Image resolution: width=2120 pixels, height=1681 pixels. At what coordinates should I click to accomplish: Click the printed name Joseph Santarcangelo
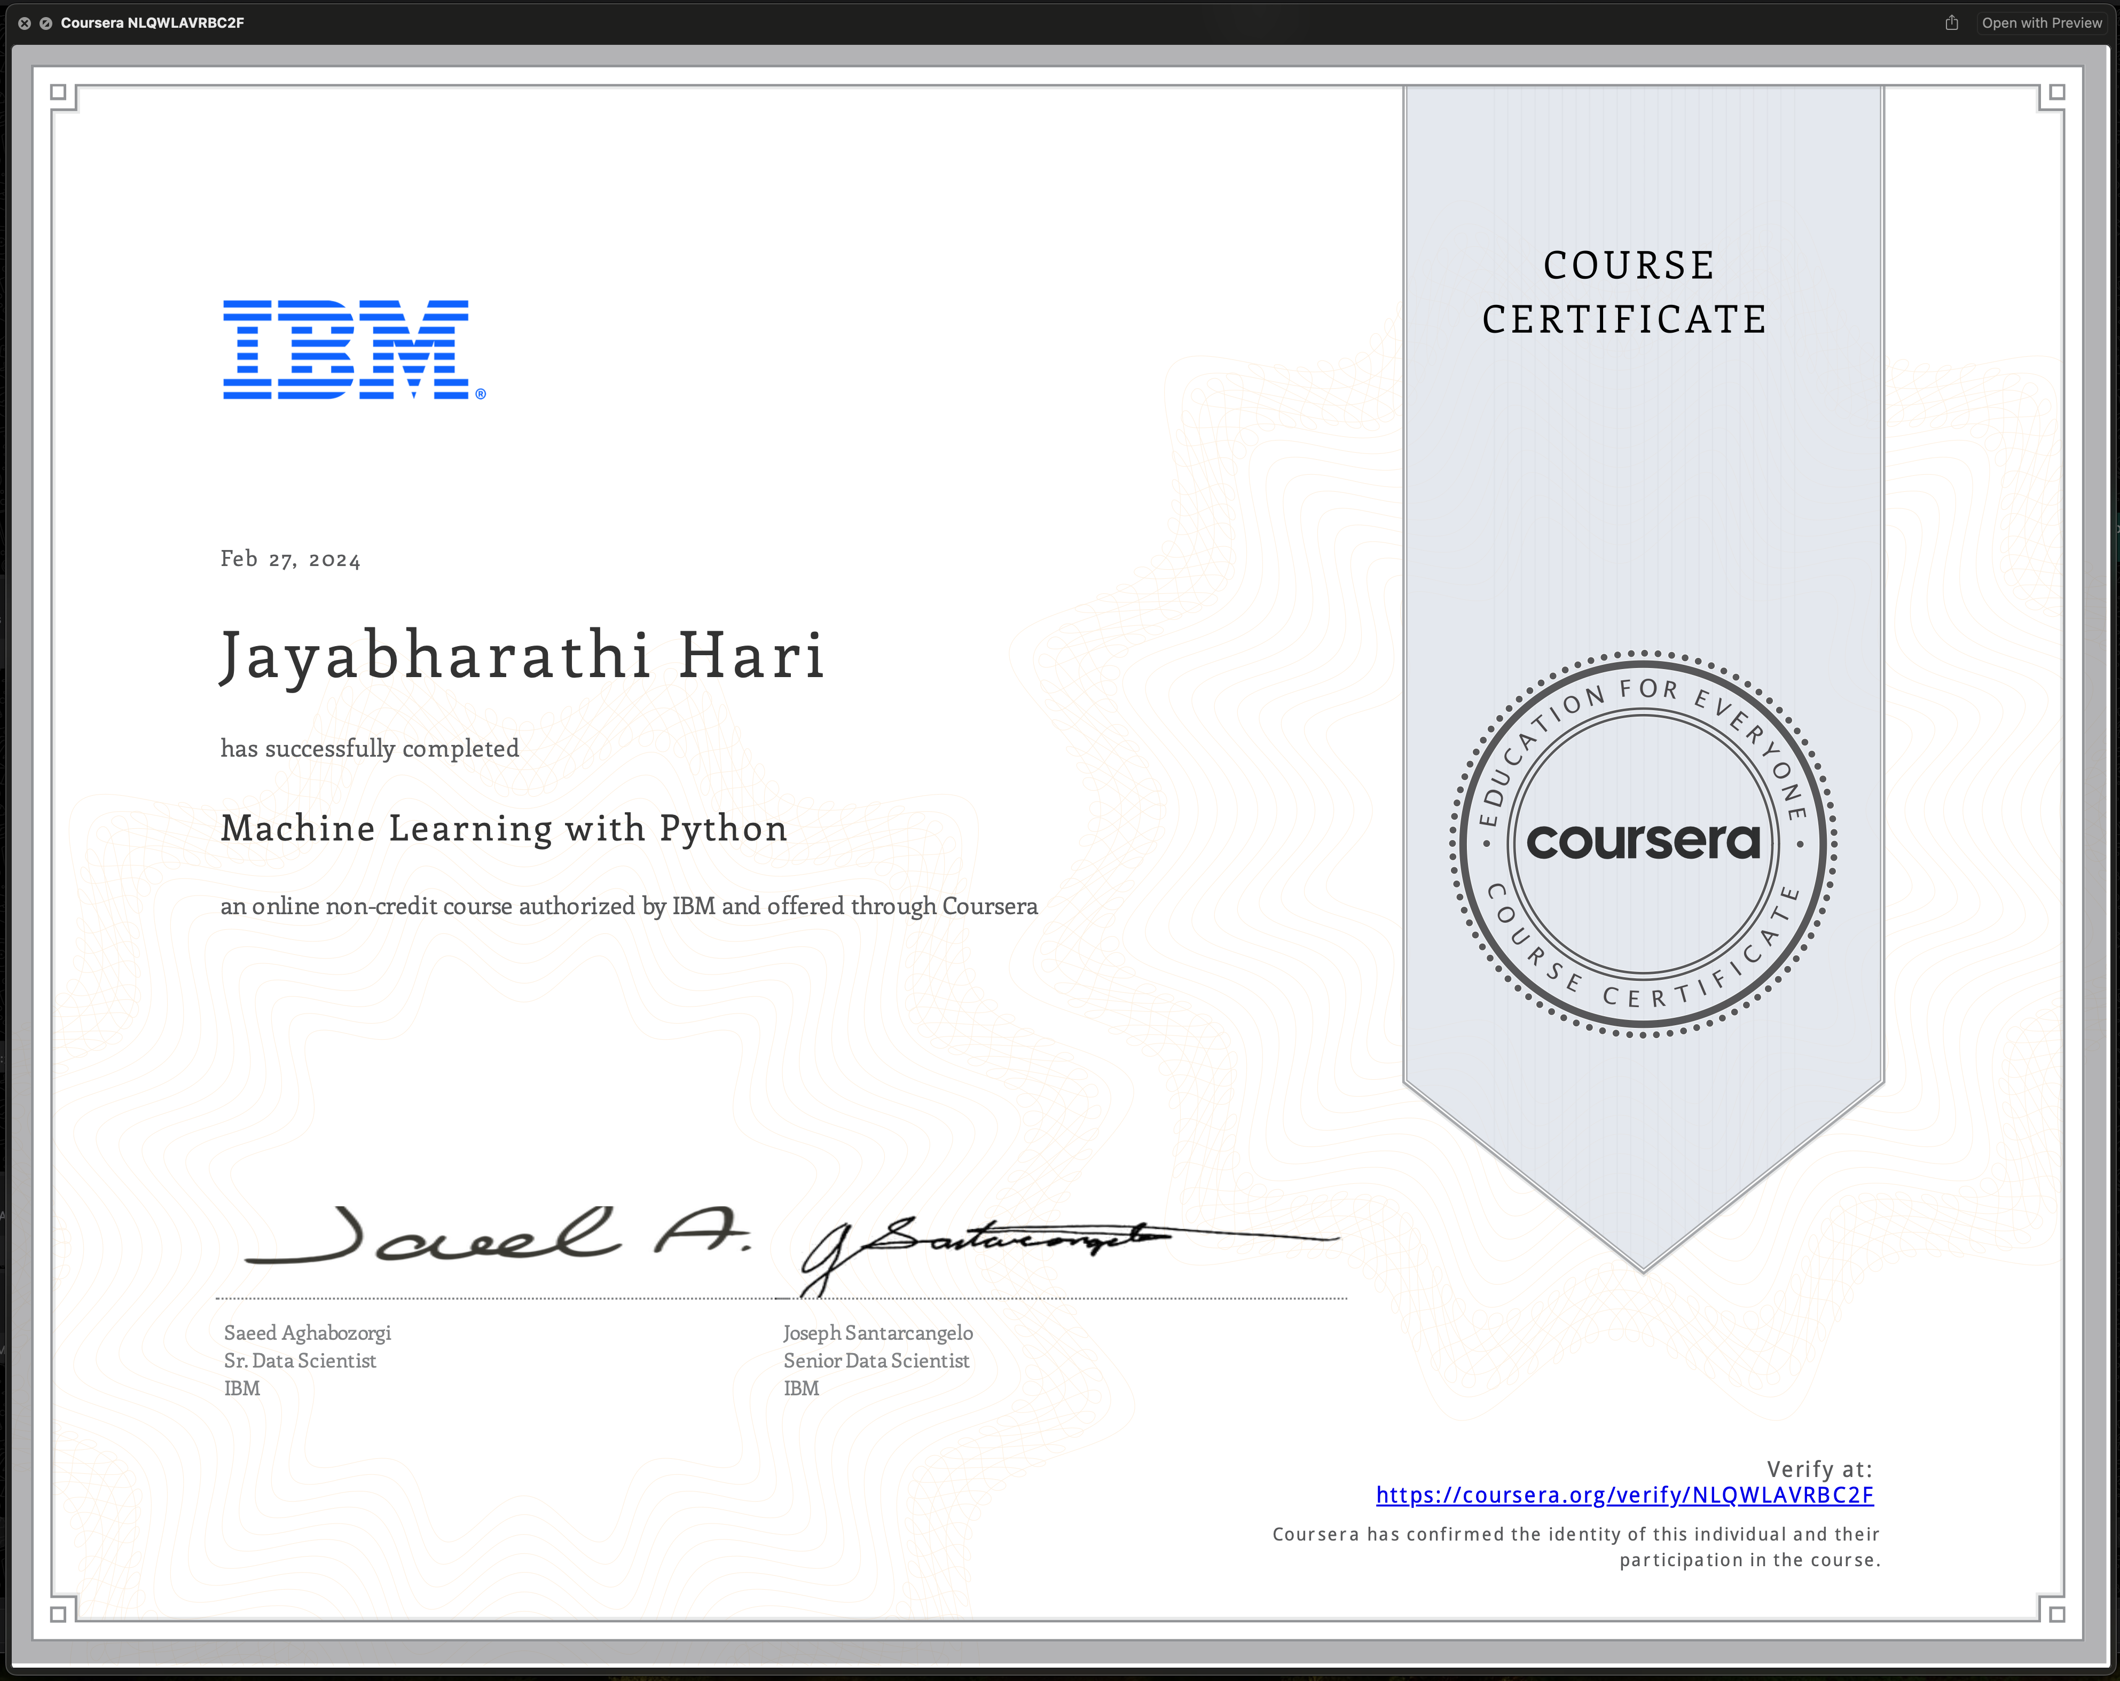point(878,1333)
